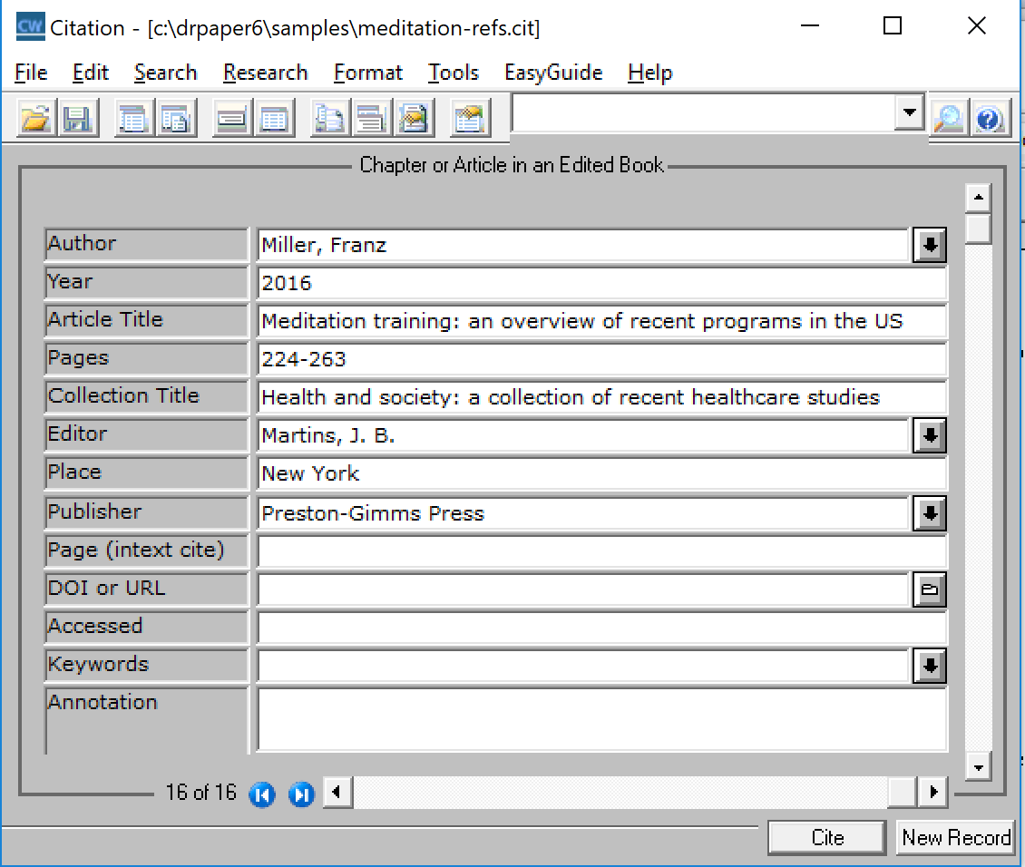1025x867 pixels.
Task: Click the vertical scrollbar down arrow
Action: pyautogui.click(x=978, y=766)
